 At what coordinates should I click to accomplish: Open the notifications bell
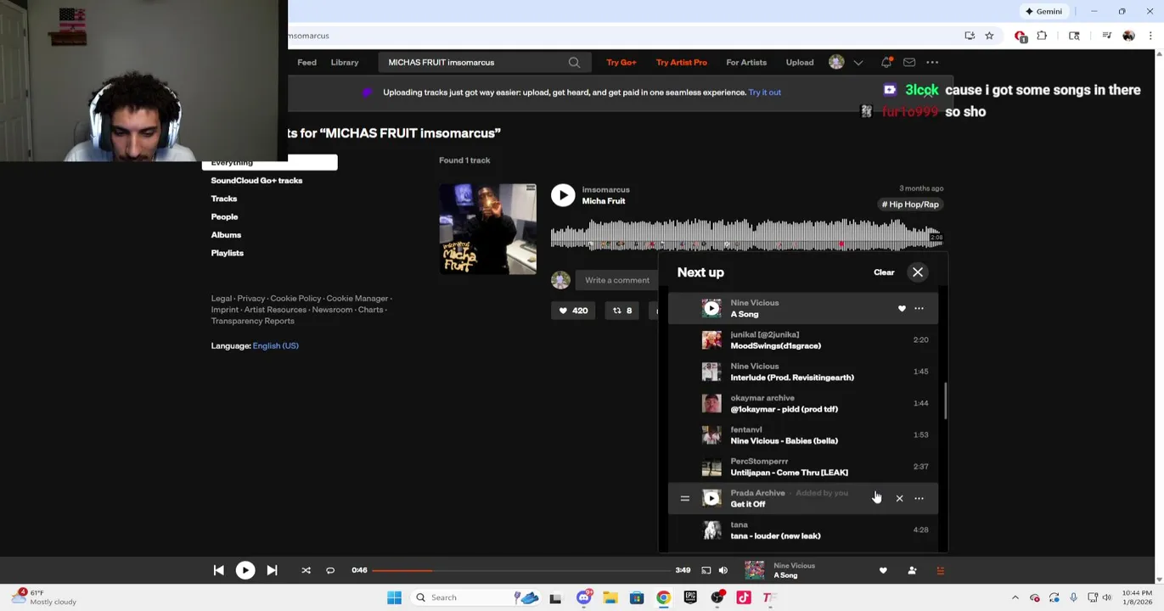tap(886, 62)
